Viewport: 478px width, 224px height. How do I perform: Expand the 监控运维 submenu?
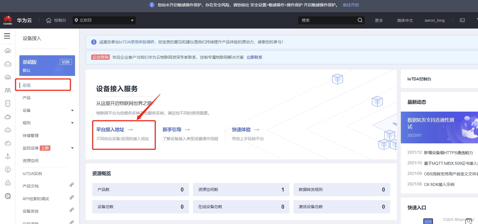pyautogui.click(x=72, y=148)
